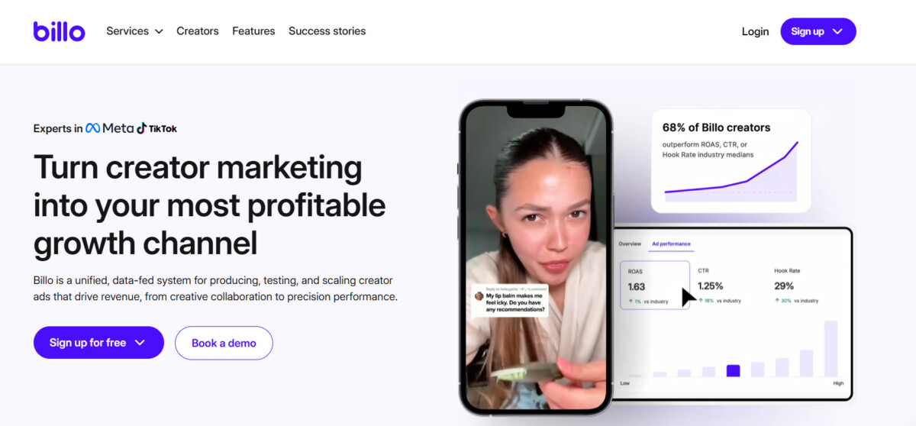Click the billo logo

coord(59,31)
